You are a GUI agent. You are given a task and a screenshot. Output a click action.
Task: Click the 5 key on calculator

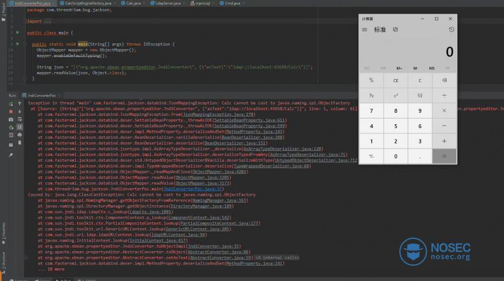click(396, 126)
